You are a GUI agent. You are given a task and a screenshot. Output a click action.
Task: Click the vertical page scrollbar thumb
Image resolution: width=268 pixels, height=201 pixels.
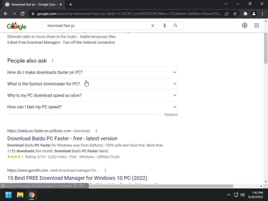point(266,48)
